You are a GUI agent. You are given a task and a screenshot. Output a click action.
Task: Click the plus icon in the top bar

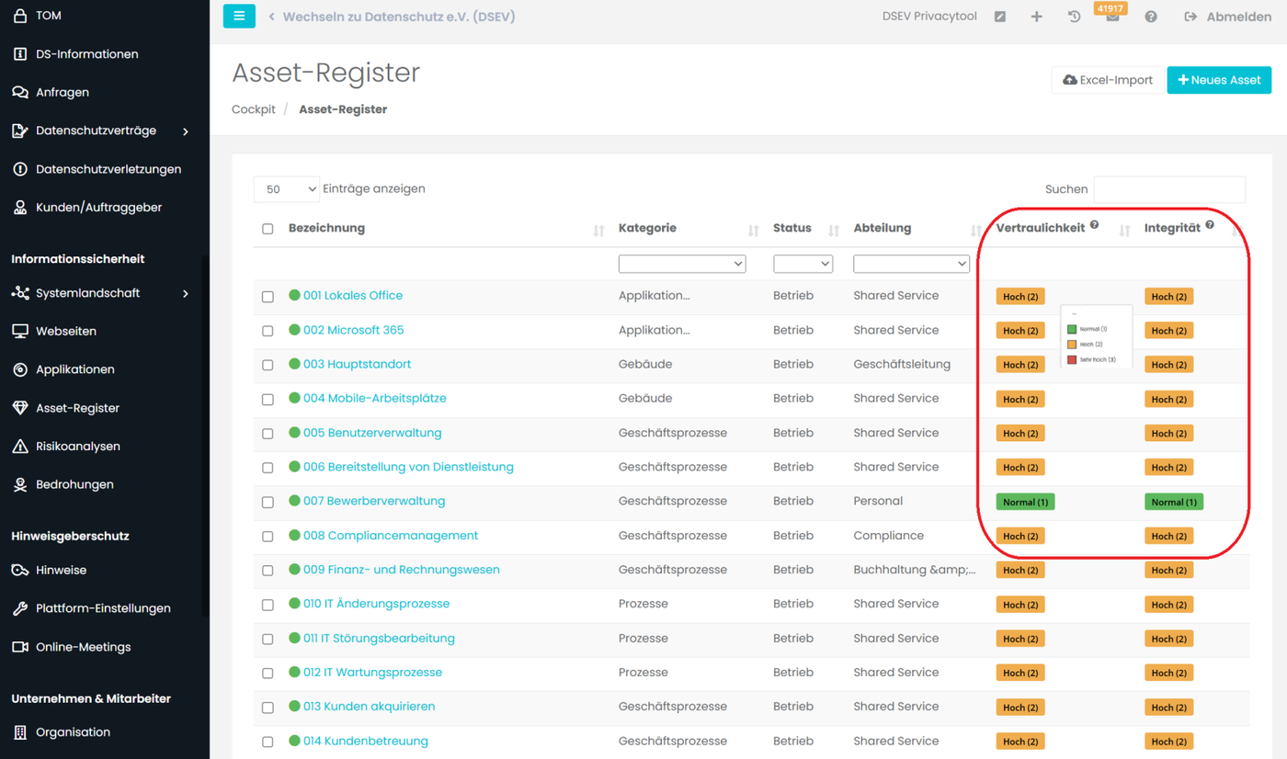[x=1036, y=17]
